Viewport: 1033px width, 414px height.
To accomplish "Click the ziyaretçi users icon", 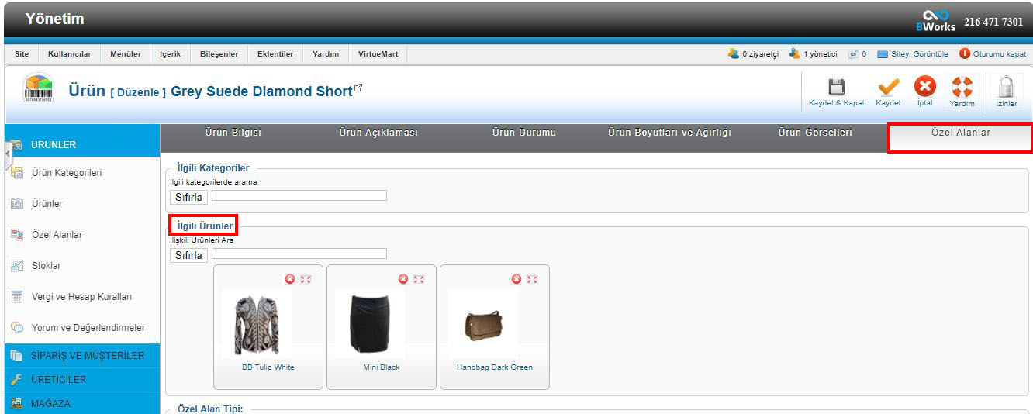I will [x=734, y=53].
